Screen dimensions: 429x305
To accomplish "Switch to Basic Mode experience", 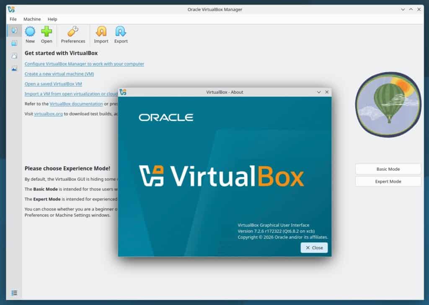I will tap(388, 169).
